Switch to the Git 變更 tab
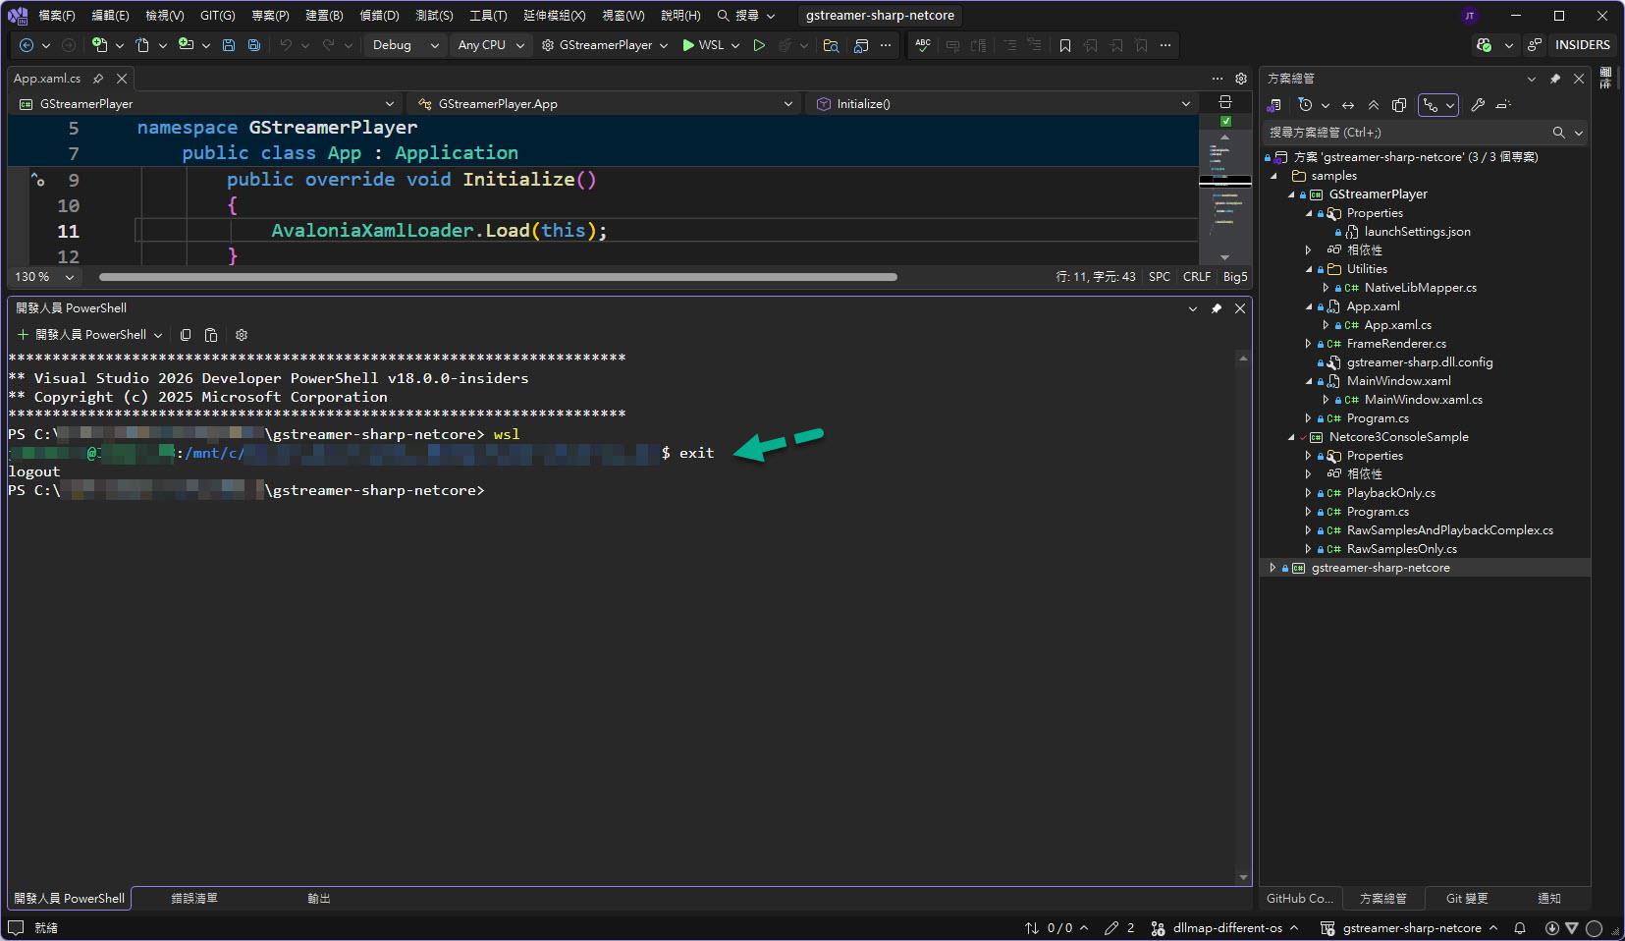1625x941 pixels. pyautogui.click(x=1467, y=899)
